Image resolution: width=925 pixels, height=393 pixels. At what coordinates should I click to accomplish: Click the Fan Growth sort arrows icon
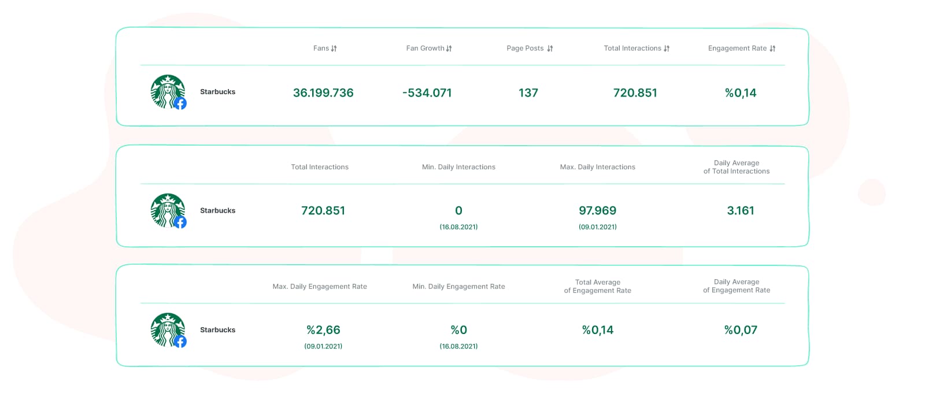(x=449, y=49)
